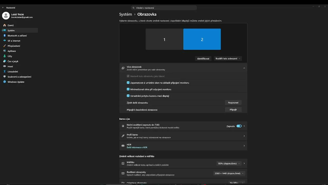Click the Připojit button
This screenshot has width=328, height=185.
click(x=233, y=110)
